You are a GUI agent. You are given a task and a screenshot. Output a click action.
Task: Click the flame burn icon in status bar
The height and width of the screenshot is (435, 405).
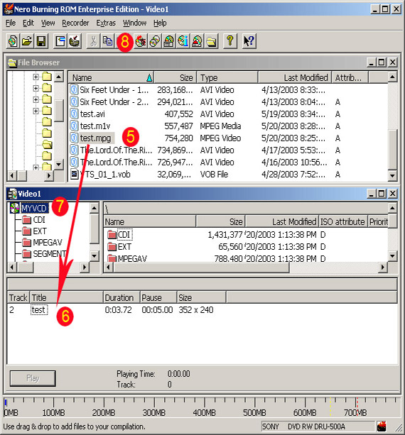click(382, 426)
